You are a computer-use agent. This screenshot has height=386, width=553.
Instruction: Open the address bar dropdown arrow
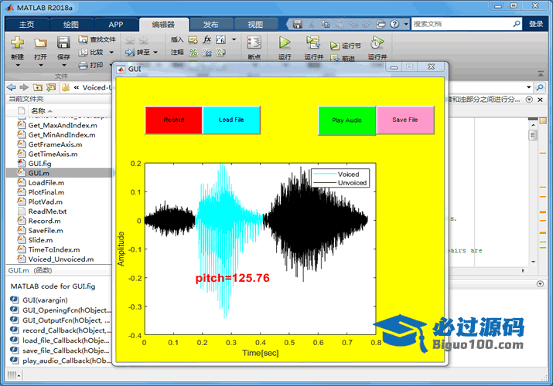[529, 87]
